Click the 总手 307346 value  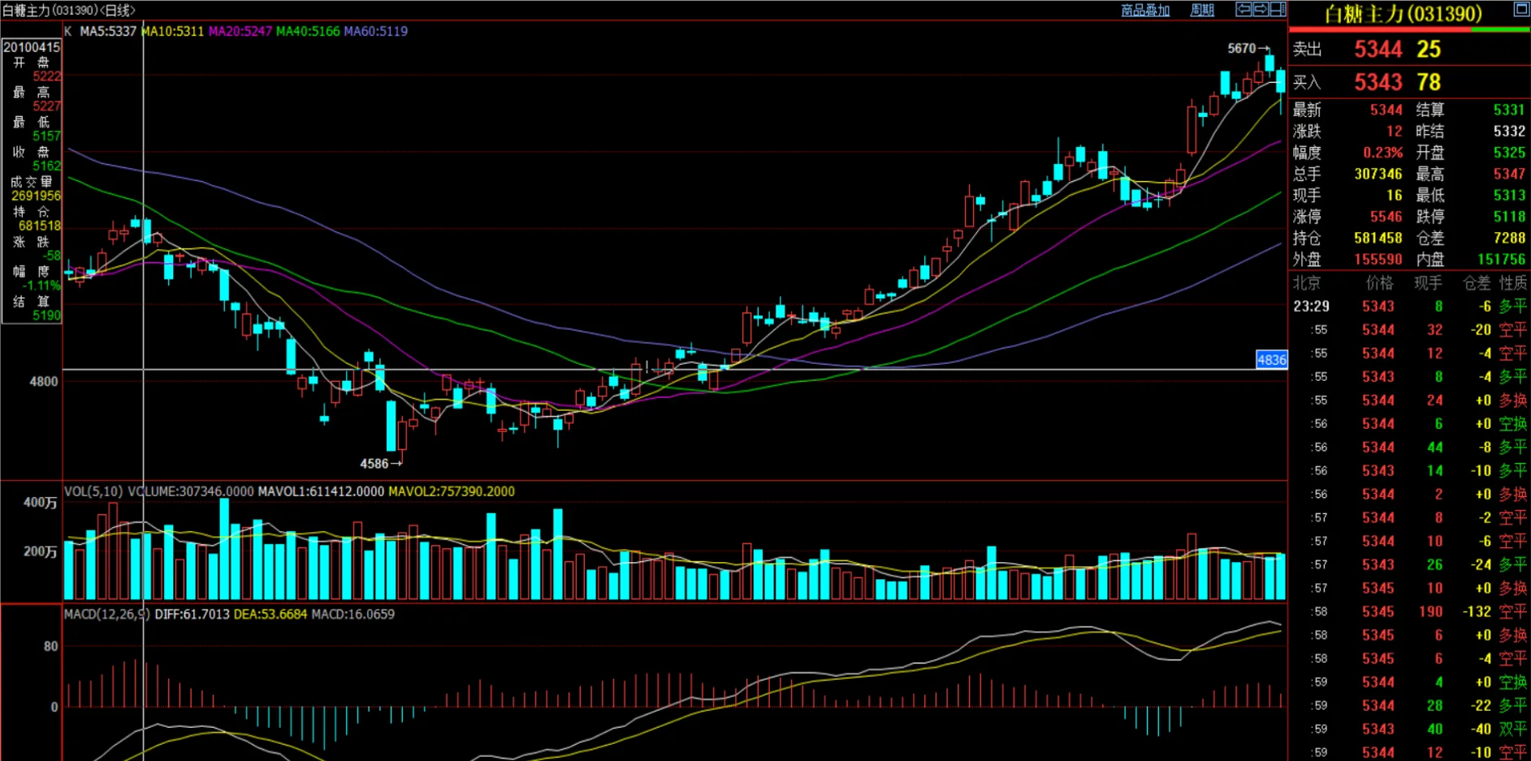[1378, 175]
